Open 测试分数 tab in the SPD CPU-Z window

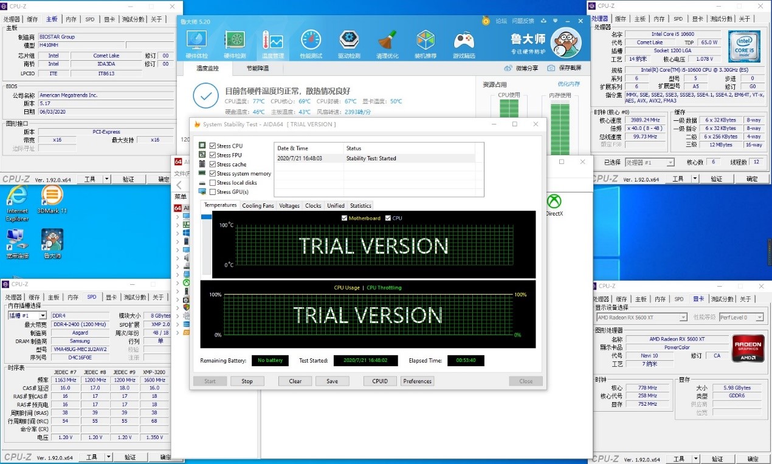coord(136,298)
